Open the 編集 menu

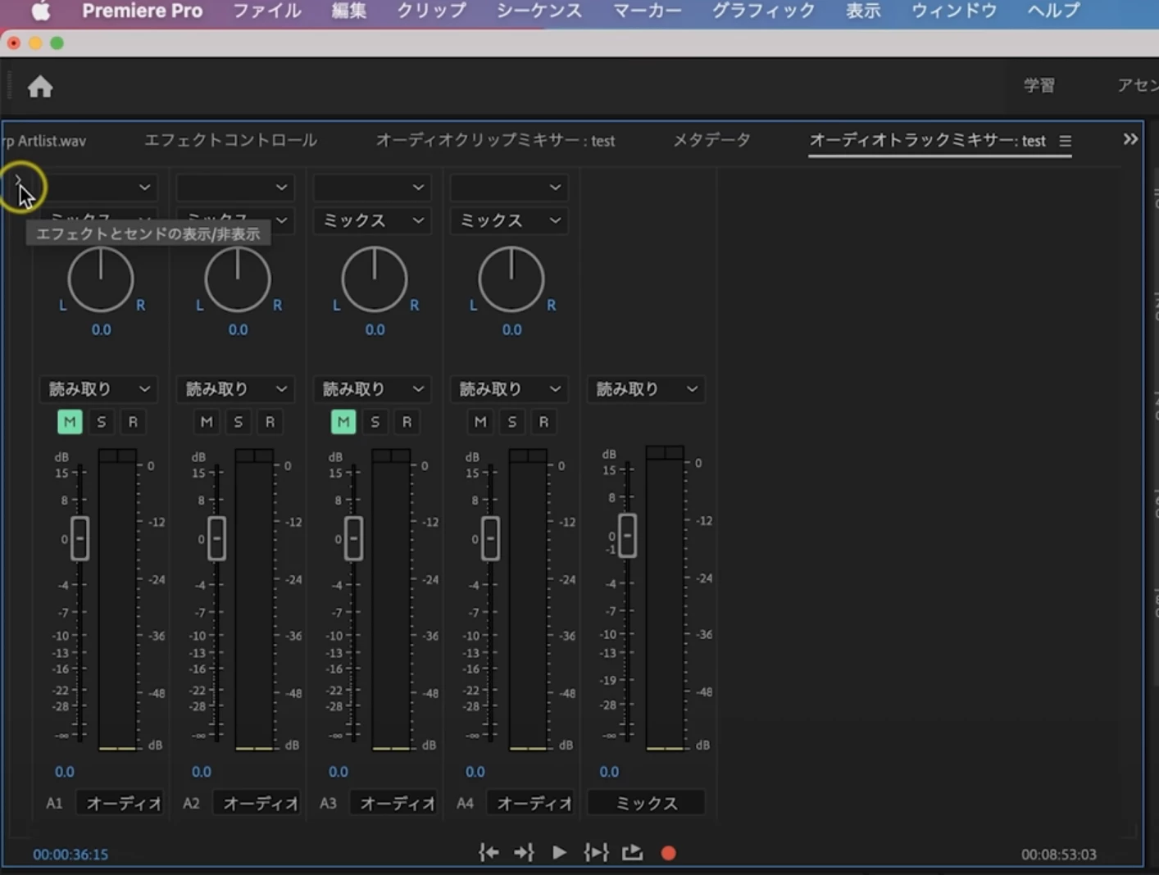tap(348, 11)
